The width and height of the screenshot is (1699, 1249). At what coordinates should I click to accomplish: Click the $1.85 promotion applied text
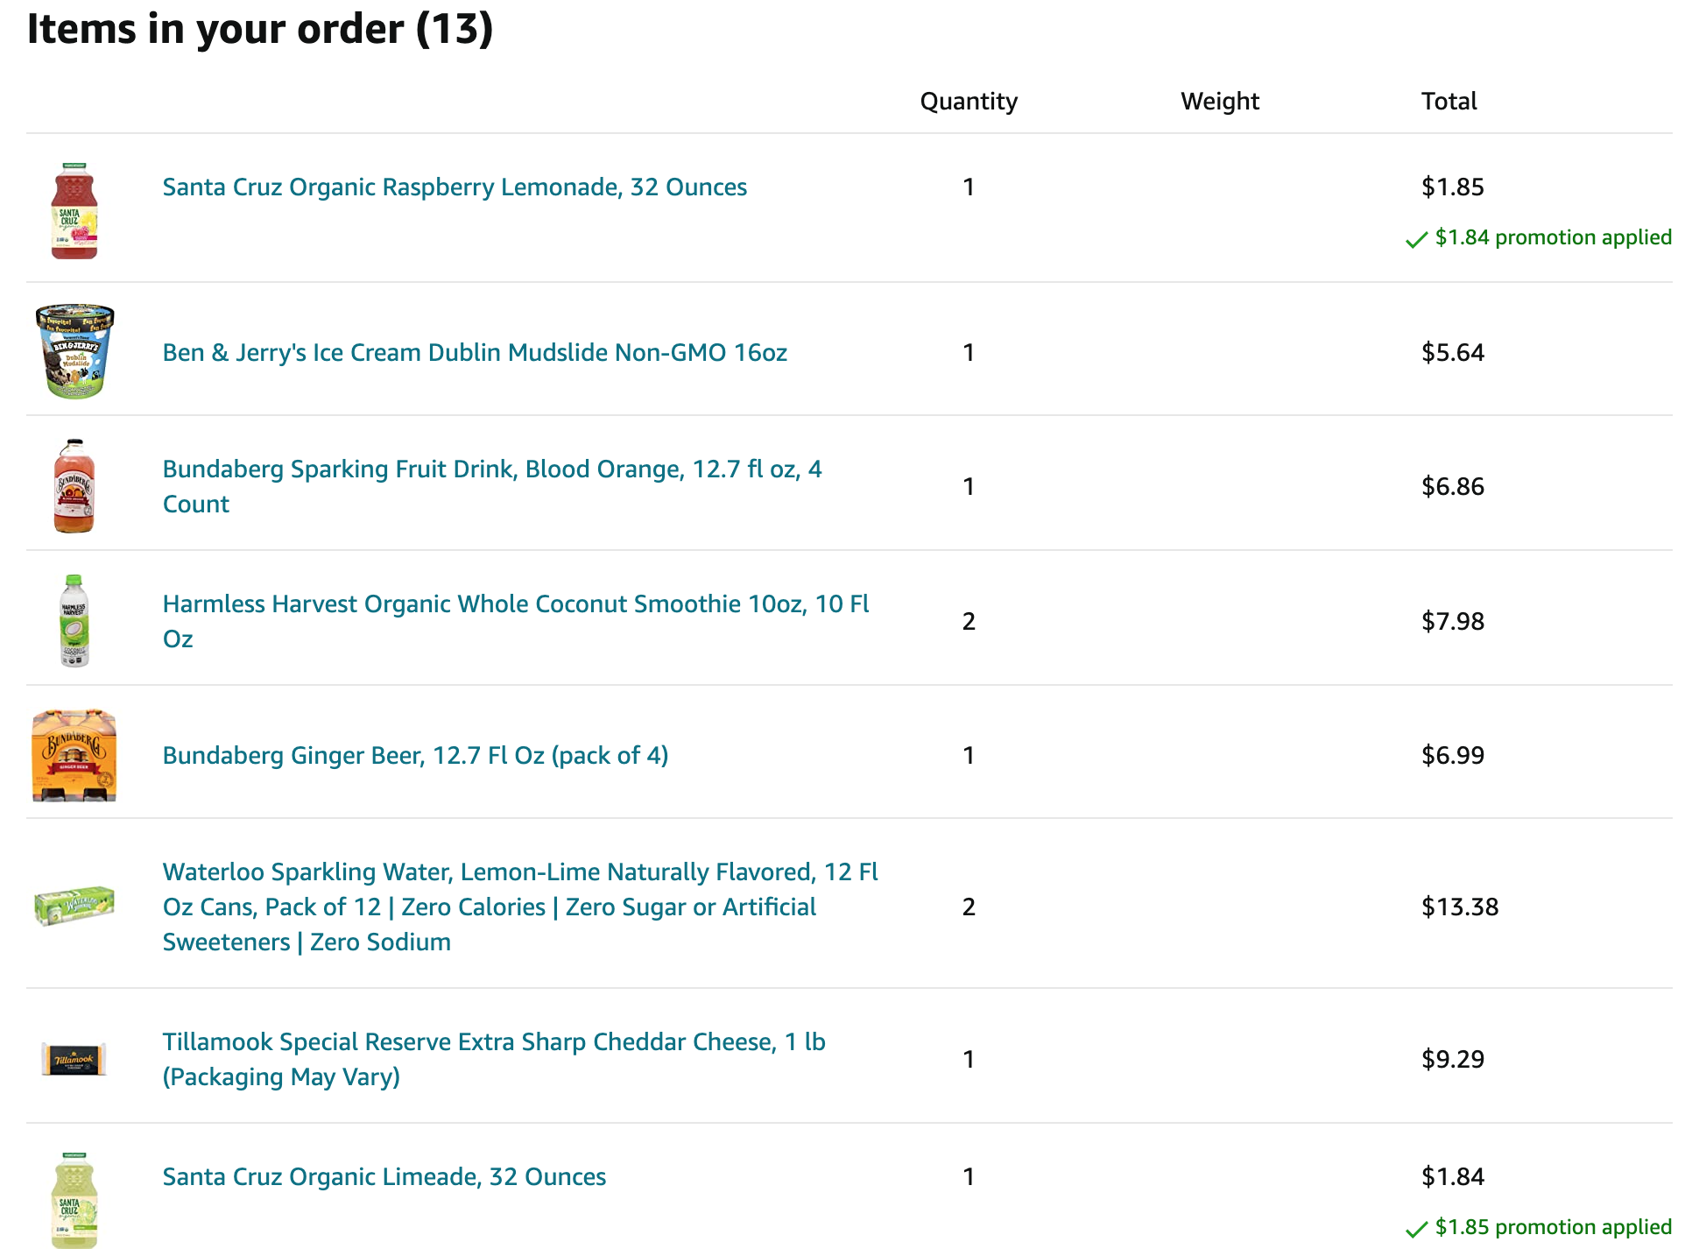pos(1553,1227)
